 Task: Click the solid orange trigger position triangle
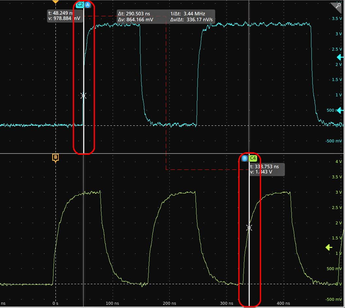[55, 2]
